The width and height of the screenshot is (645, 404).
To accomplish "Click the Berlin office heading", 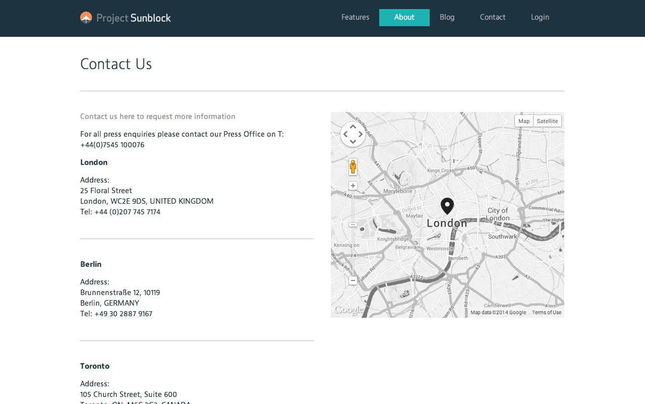I will (91, 264).
